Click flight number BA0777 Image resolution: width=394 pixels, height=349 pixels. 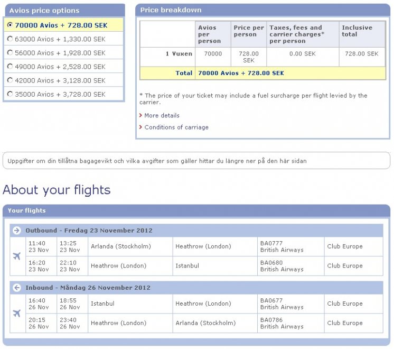(x=271, y=243)
